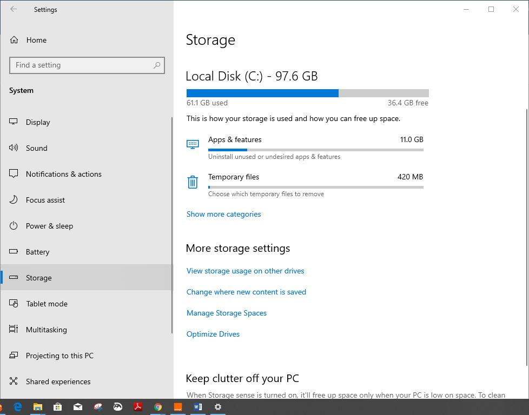Screen dimensions: 529x415
Task: Select Tablet mode in the sidebar
Action: (47, 304)
